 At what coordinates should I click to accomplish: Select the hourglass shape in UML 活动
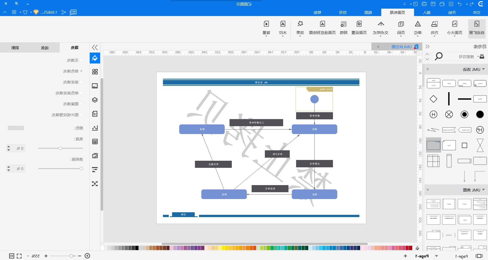click(x=480, y=145)
